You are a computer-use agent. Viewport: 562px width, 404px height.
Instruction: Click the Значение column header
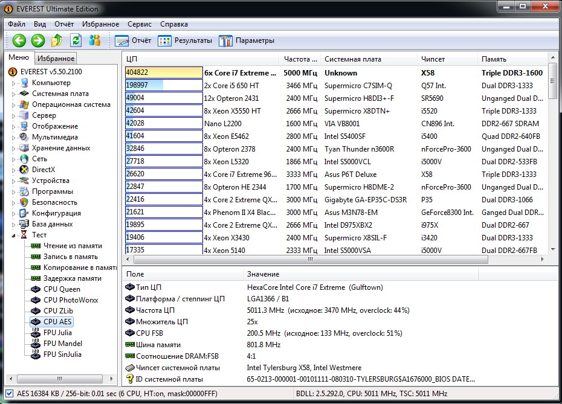(x=361, y=274)
